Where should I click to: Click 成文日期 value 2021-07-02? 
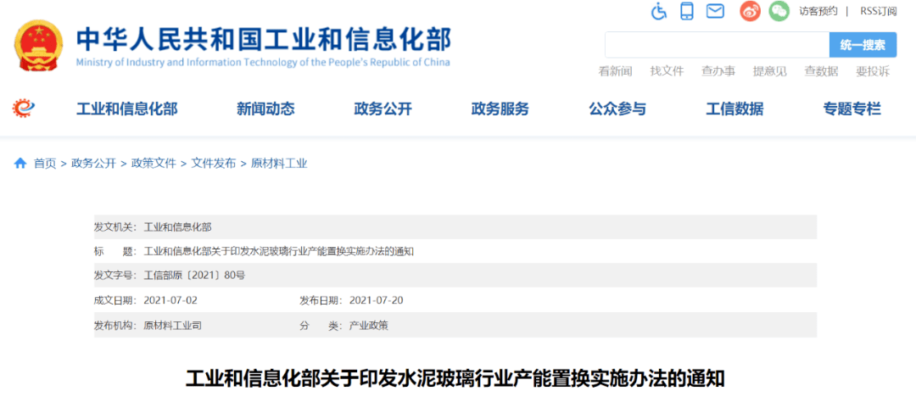coord(170,300)
